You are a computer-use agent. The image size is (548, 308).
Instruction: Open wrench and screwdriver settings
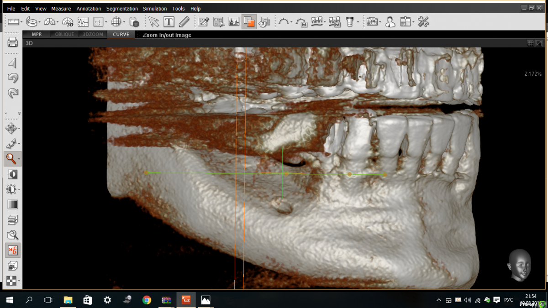point(423,21)
